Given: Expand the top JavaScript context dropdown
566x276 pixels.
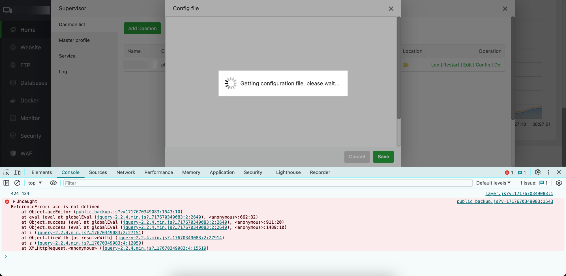Looking at the screenshot, I should [x=35, y=183].
